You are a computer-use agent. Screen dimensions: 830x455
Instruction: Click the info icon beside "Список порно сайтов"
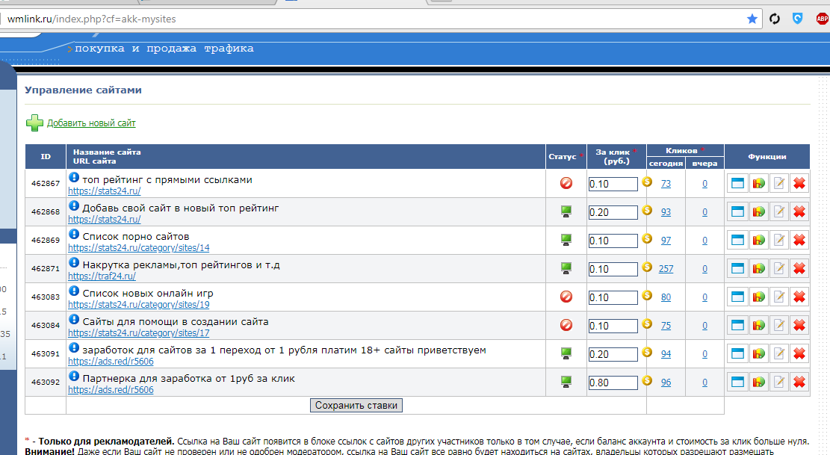click(x=74, y=235)
